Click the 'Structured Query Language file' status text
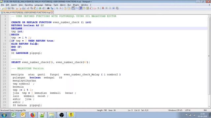Image resolution: width=211 pixels, height=118 pixels. [13, 110]
